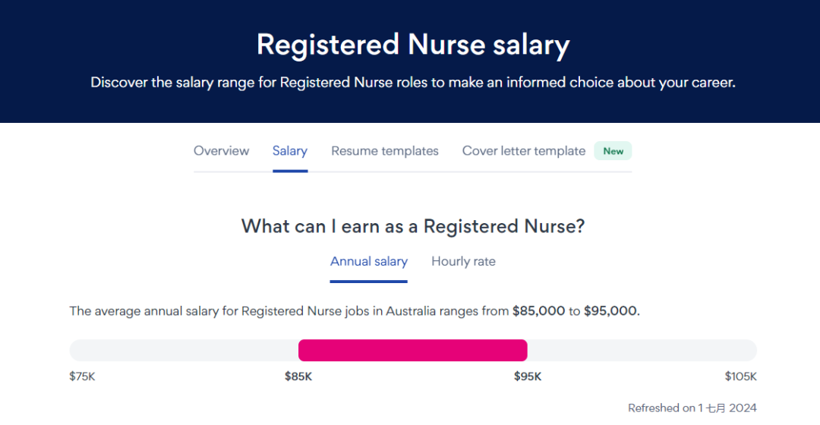Click the Registered Nurse salary heading

[413, 45]
